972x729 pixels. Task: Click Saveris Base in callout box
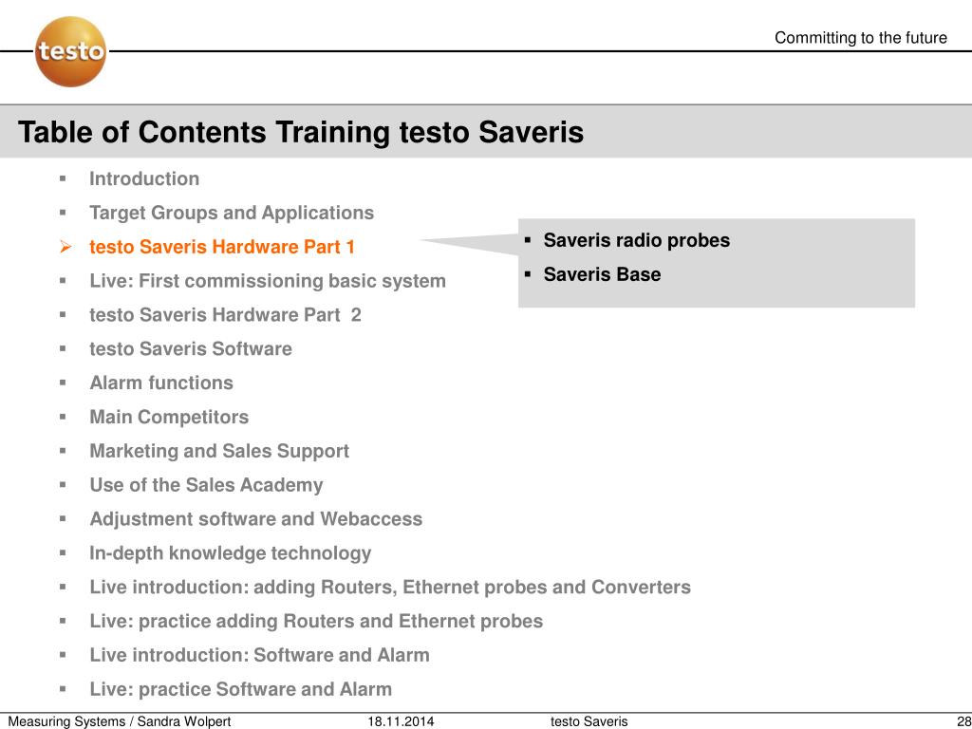point(602,274)
